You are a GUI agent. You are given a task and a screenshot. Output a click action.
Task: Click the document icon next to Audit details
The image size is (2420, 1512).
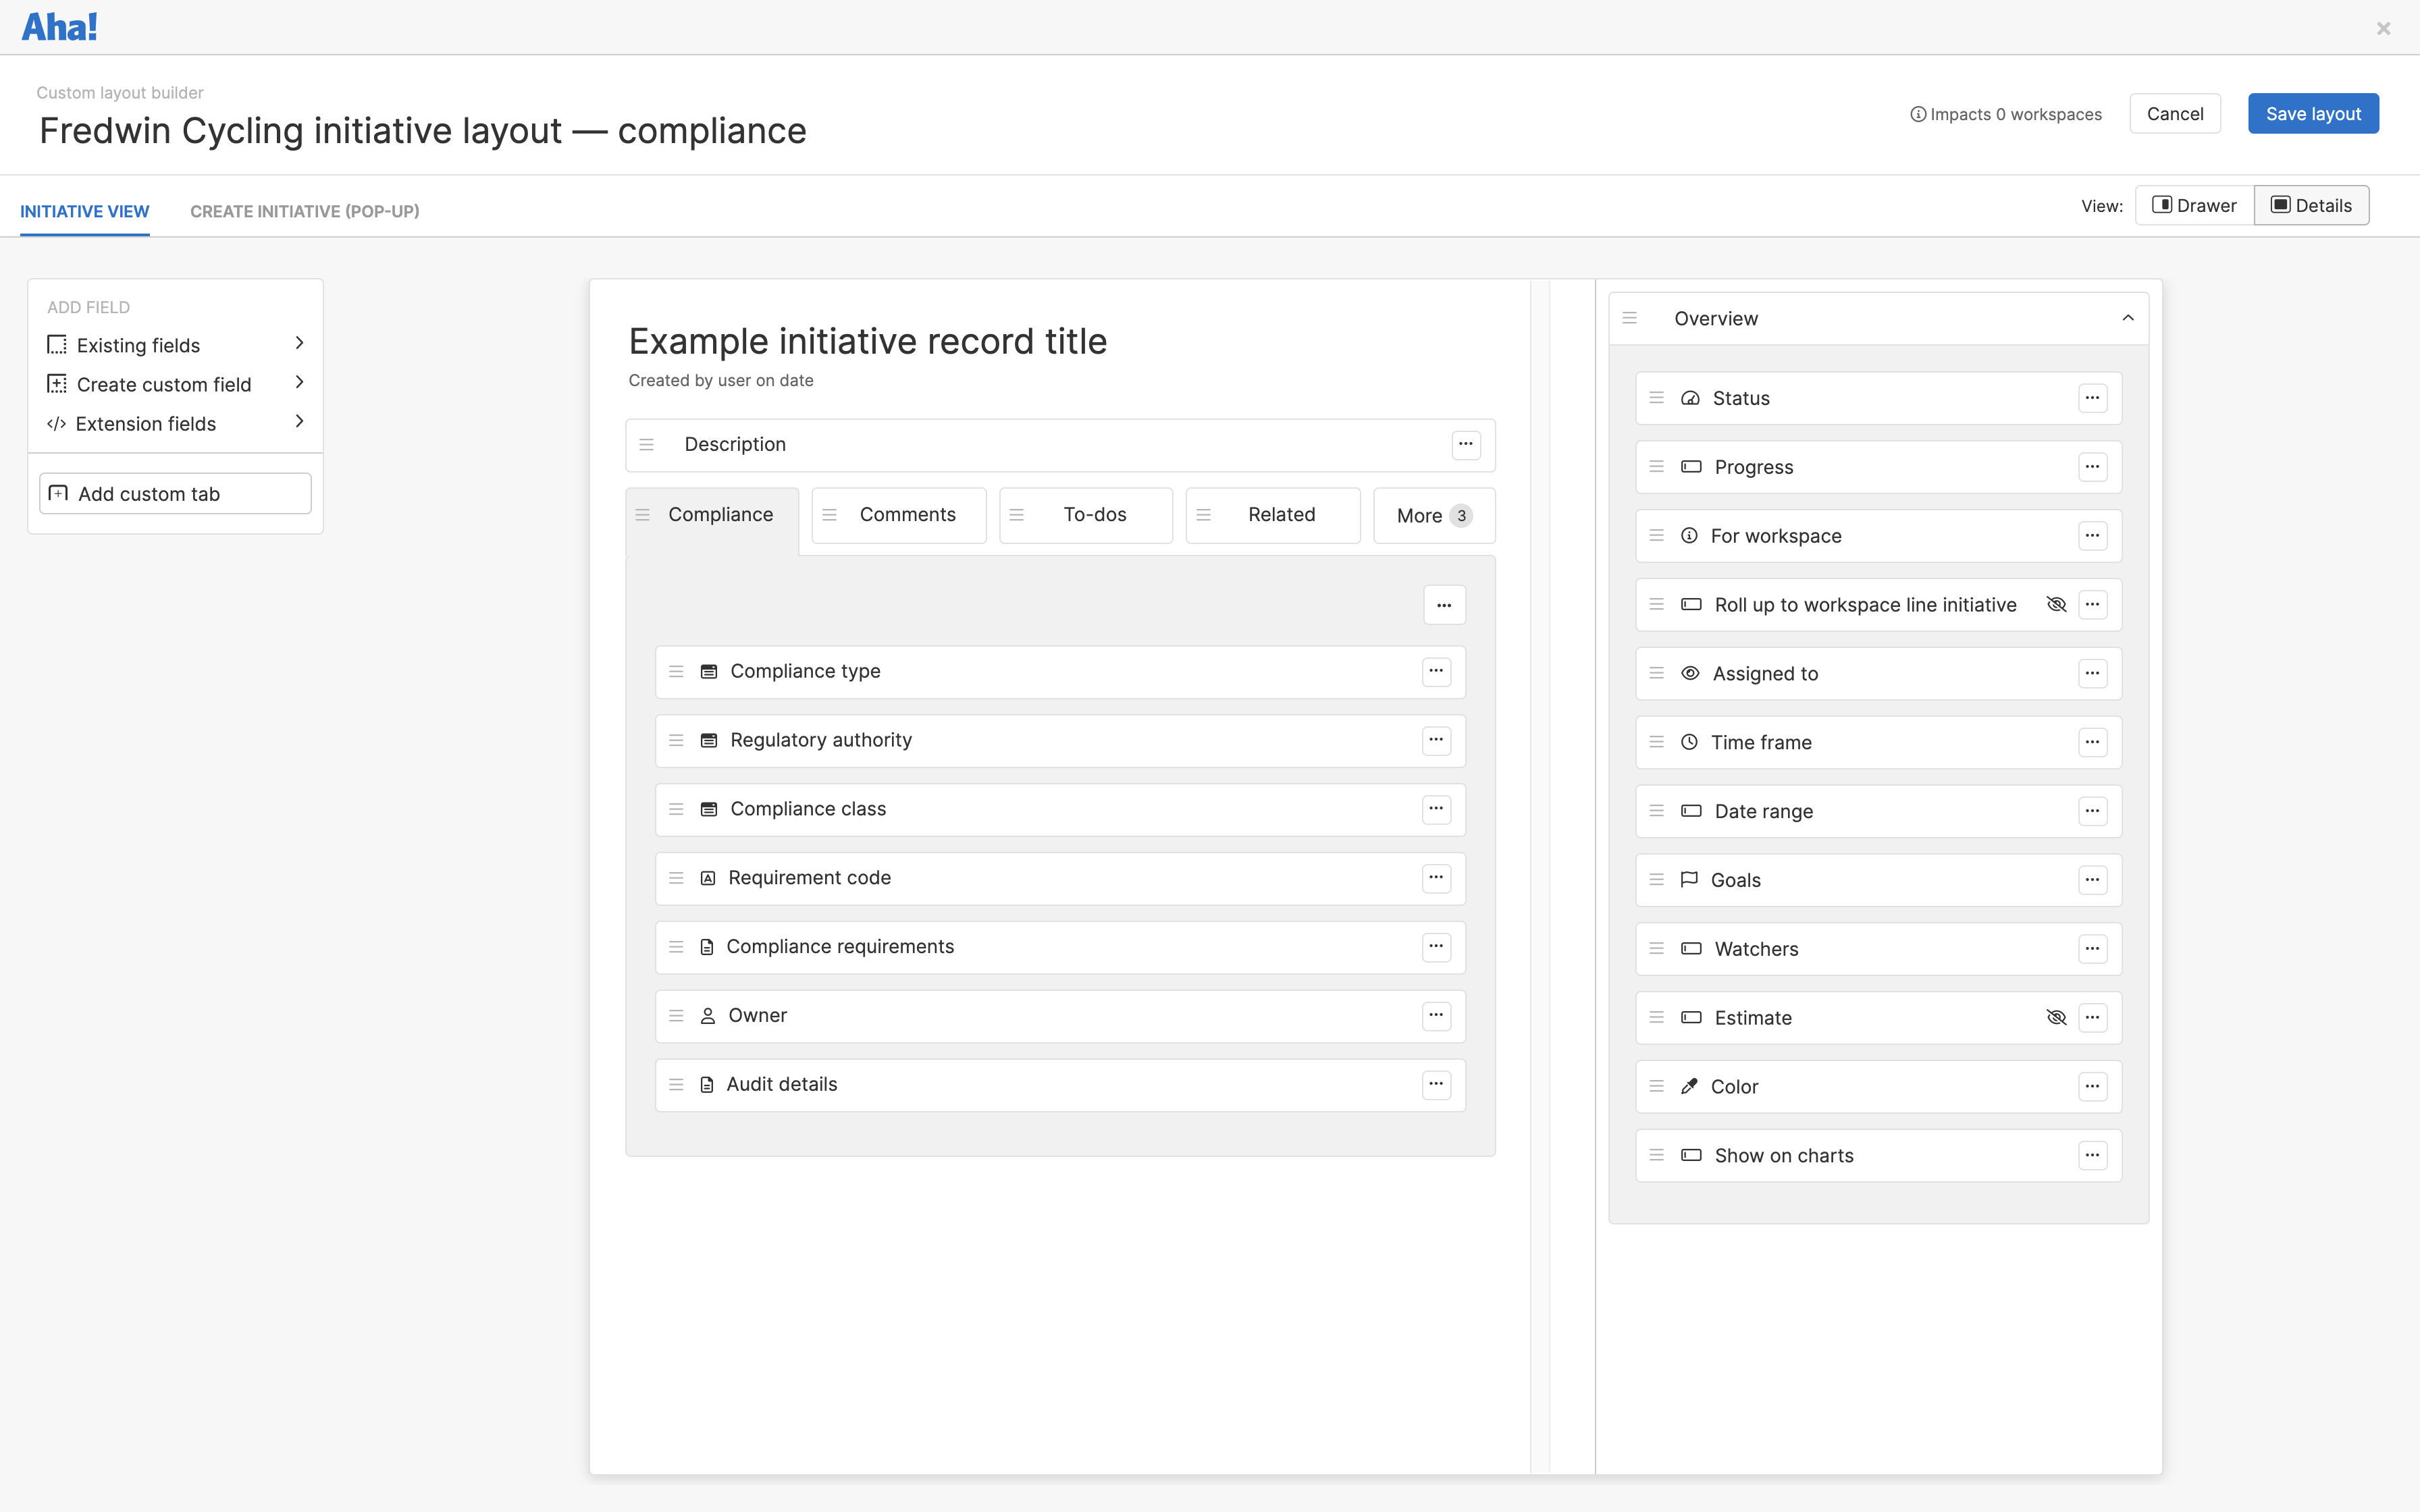click(708, 1084)
